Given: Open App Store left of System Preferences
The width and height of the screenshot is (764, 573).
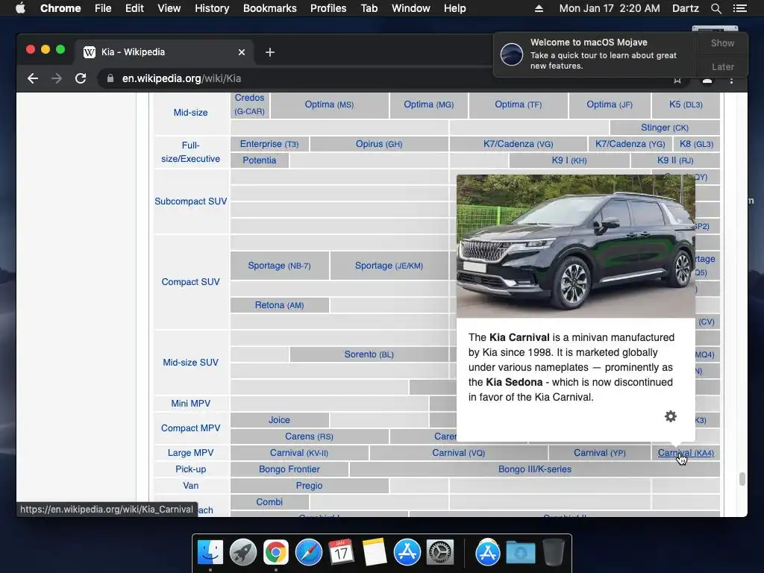Looking at the screenshot, I should coord(407,553).
